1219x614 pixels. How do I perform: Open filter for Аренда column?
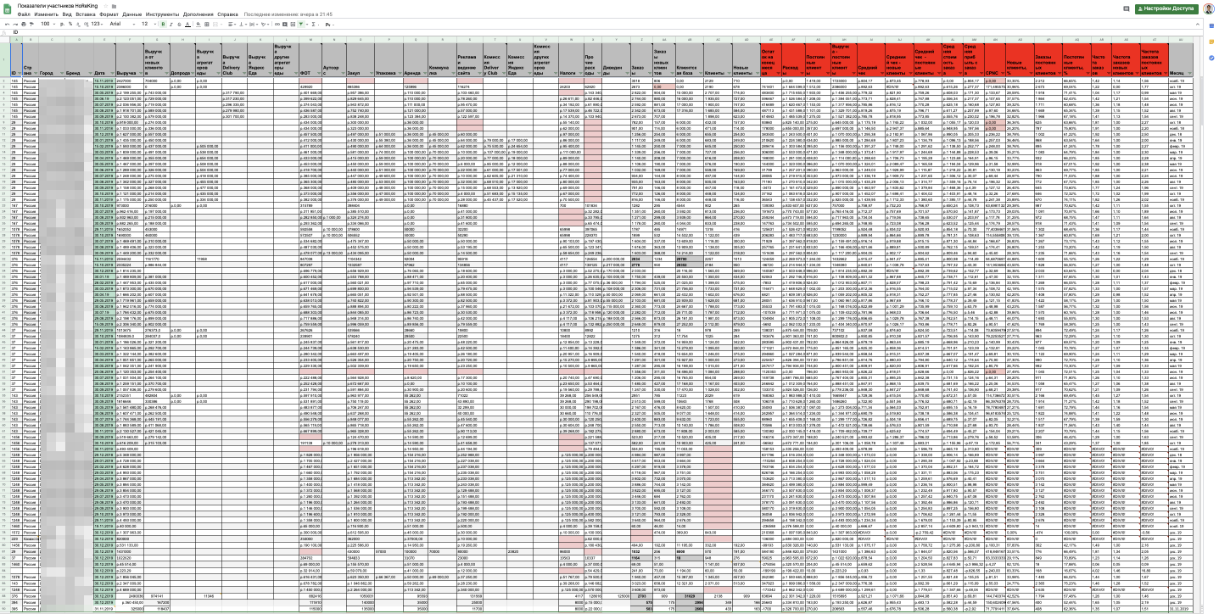[x=425, y=73]
